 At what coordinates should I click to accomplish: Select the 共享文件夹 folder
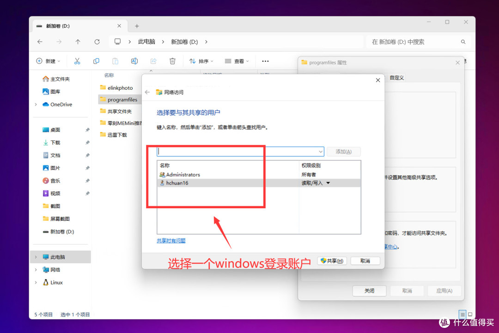point(116,111)
